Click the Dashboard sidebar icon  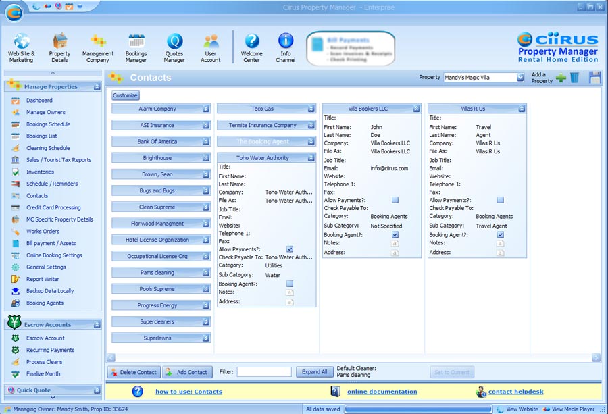[16, 101]
